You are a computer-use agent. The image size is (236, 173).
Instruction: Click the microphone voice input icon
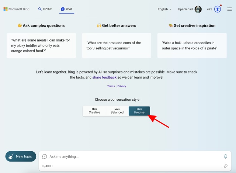pyautogui.click(x=225, y=156)
